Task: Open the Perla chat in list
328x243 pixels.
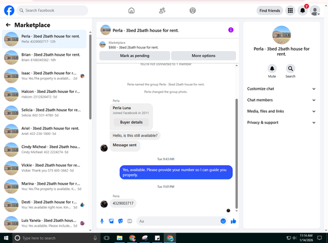Action: 44,39
